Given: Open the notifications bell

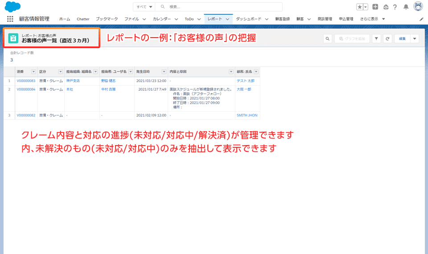Looking at the screenshot, I should point(406,7).
